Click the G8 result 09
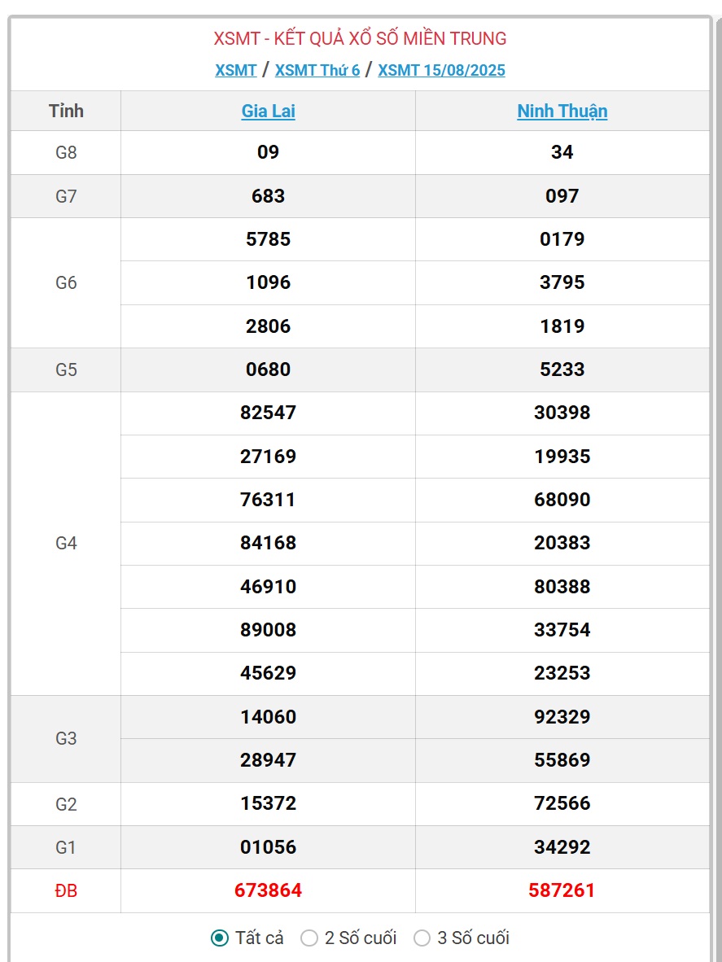This screenshot has width=722, height=962. coord(268,152)
